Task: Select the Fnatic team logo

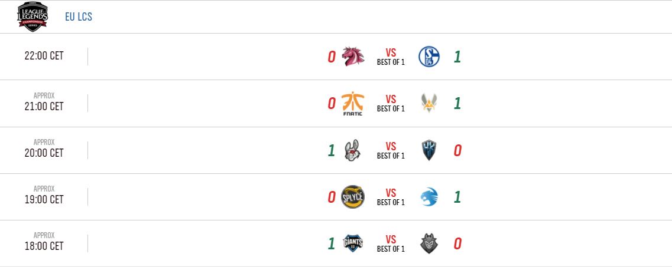Action: click(x=353, y=104)
